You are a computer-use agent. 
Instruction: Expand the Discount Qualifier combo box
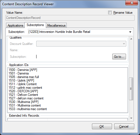(124, 44)
